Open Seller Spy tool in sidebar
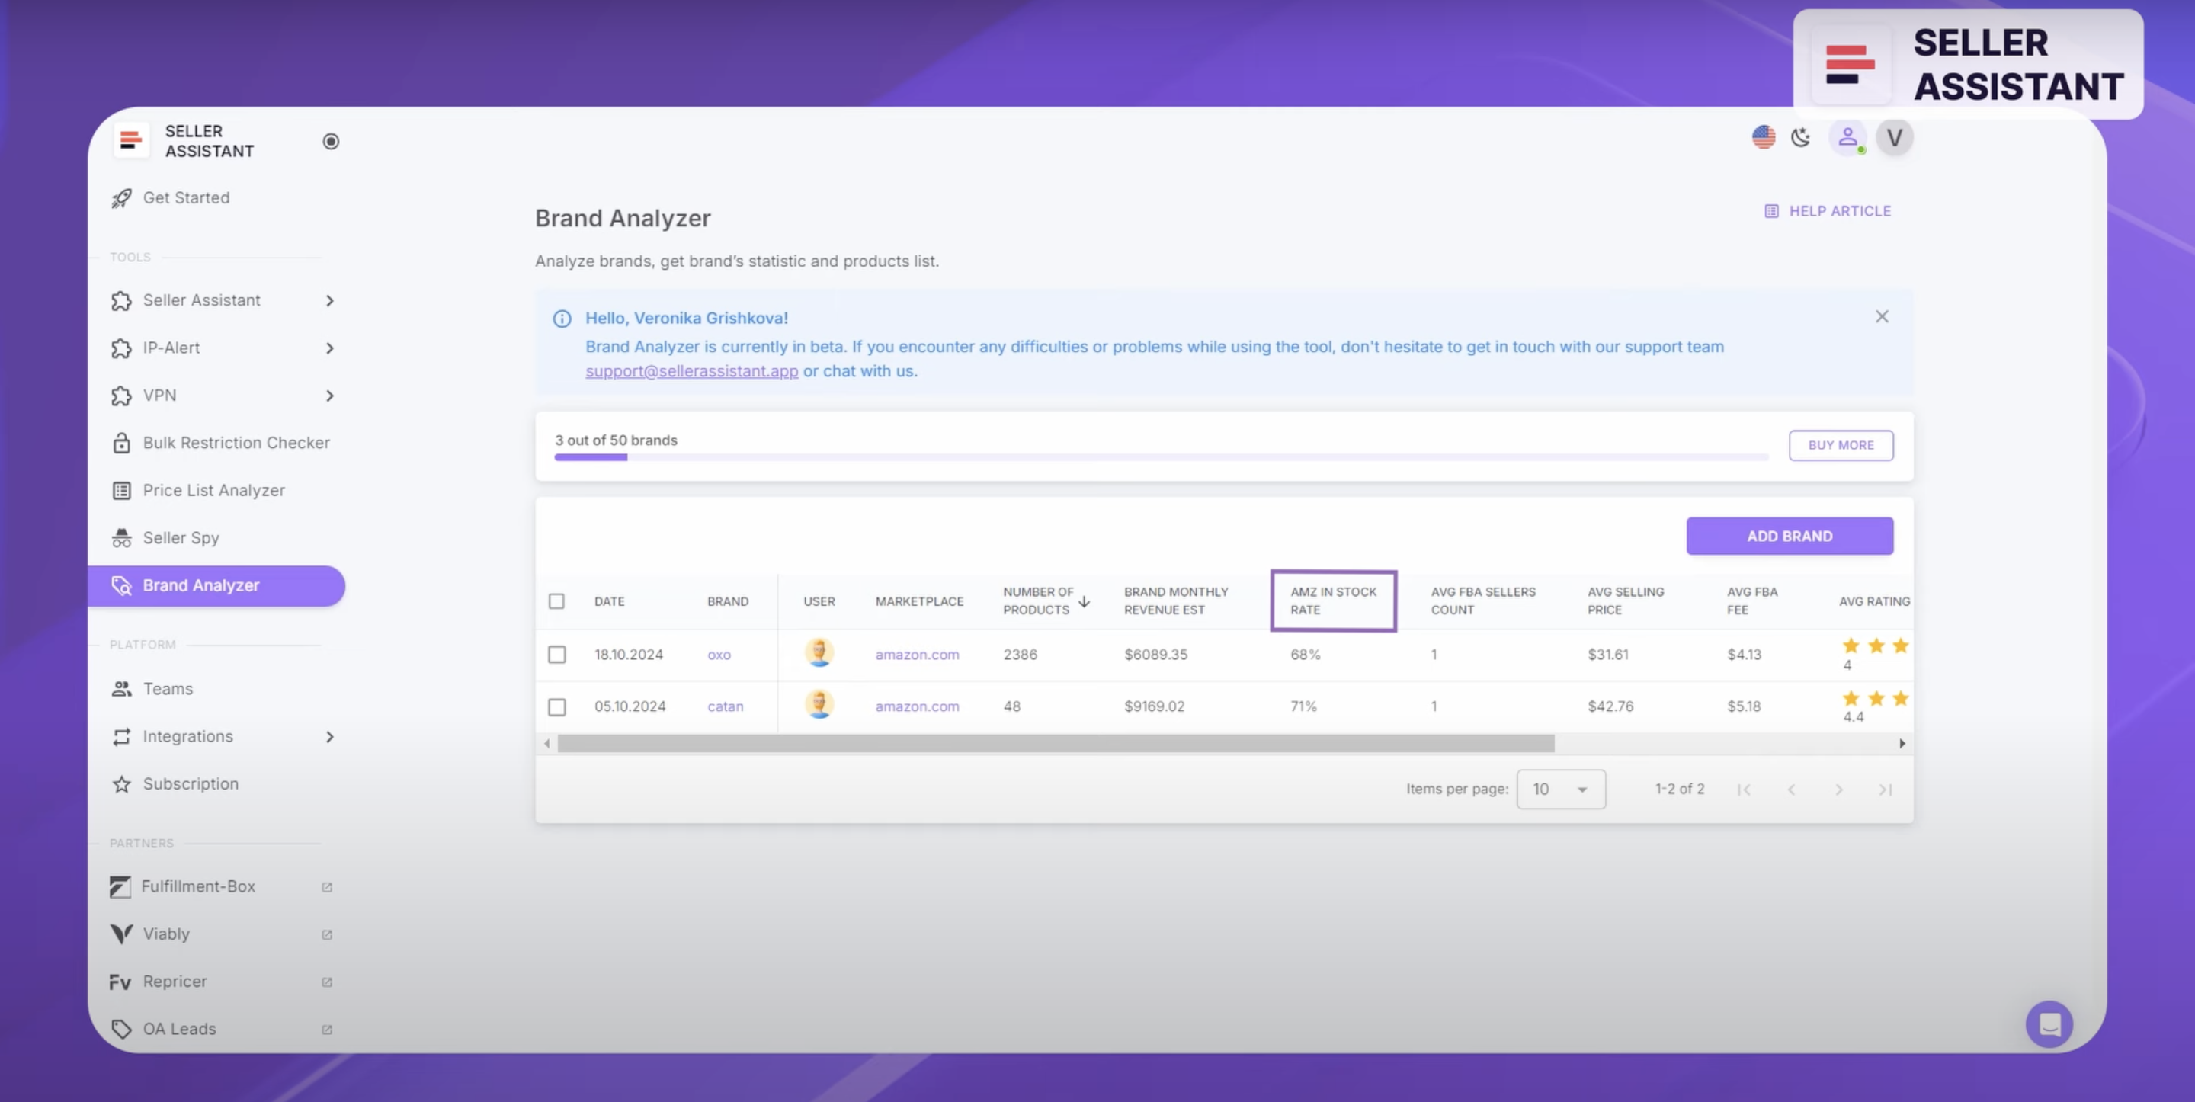Viewport: 2195px width, 1102px height. pos(181,538)
